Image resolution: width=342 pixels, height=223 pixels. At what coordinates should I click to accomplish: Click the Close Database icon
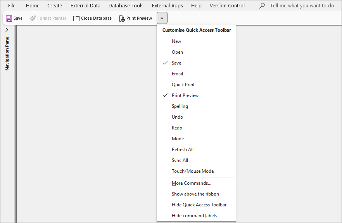point(76,19)
